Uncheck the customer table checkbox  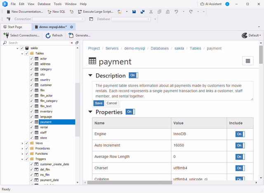pyautogui.click(x=31, y=85)
